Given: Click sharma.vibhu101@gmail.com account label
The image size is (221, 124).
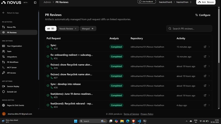Looking at the screenshot, I should point(20,114).
